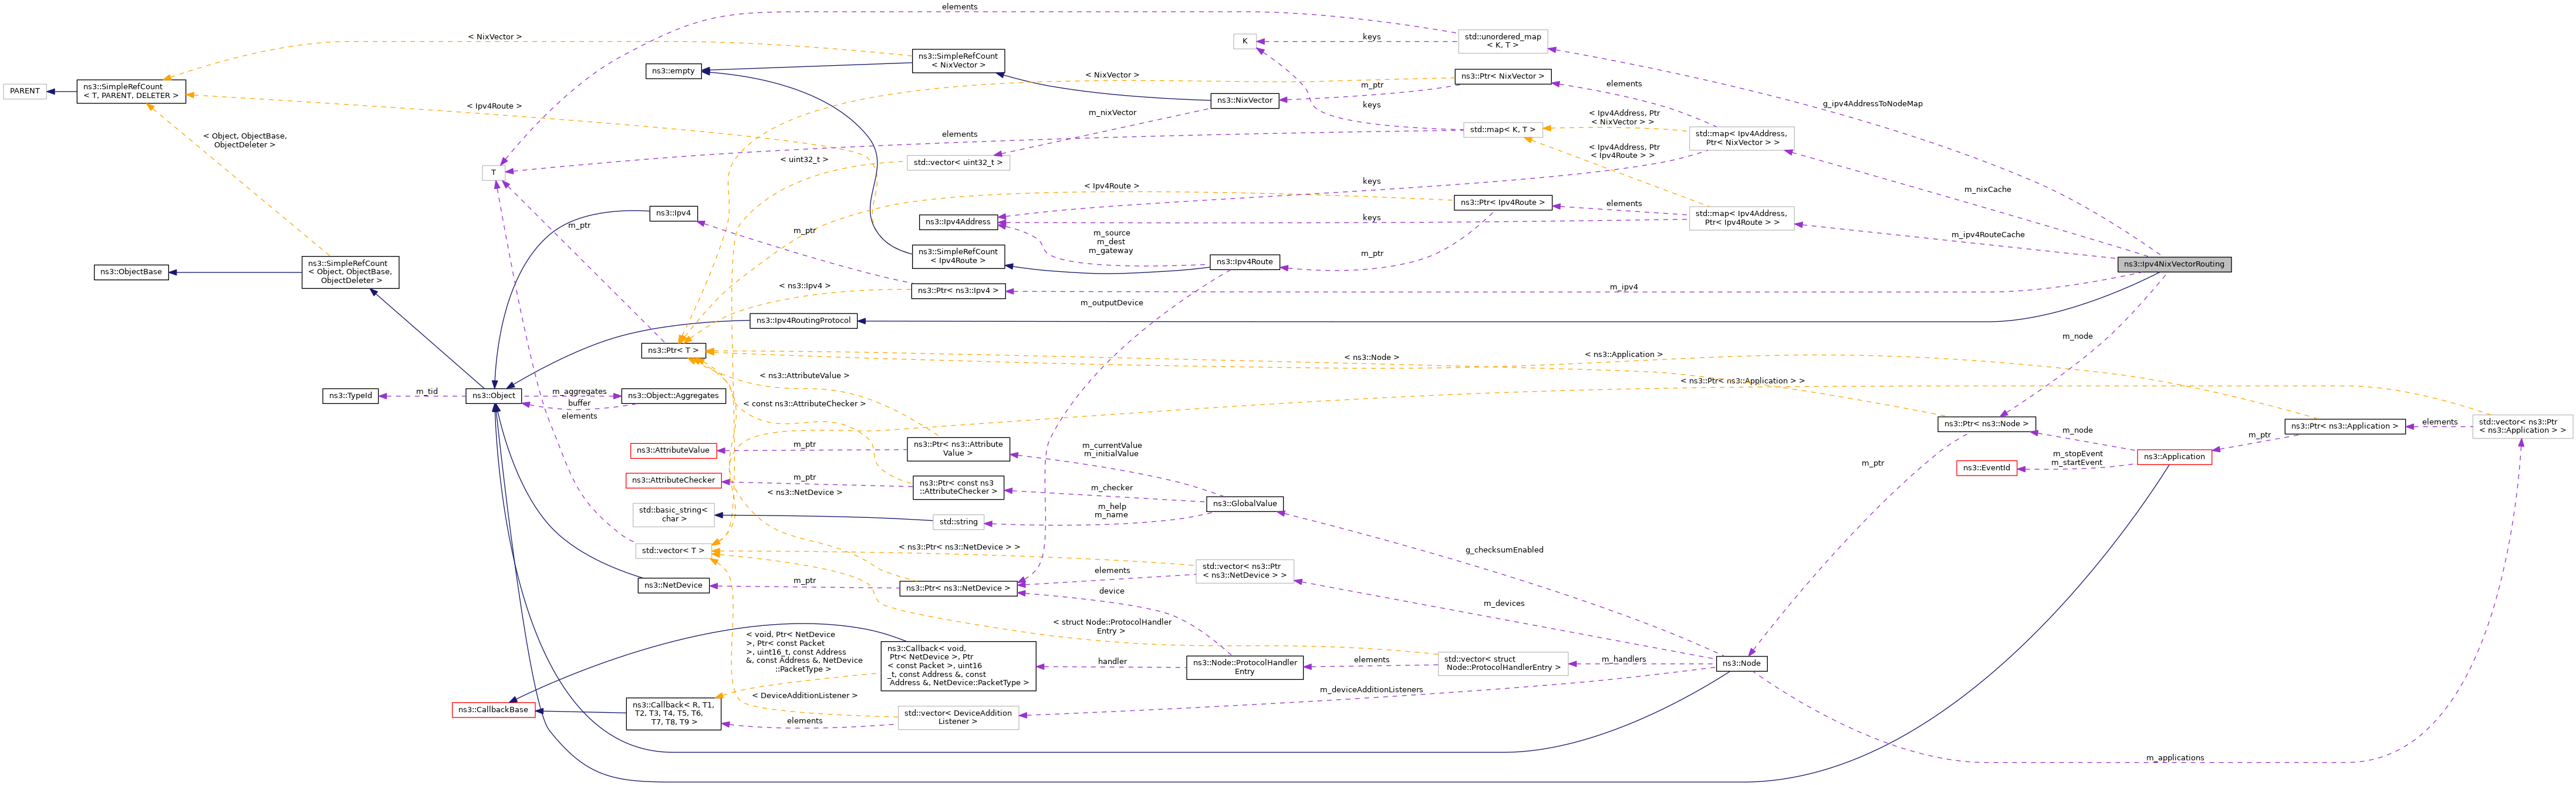2576x785 pixels.
Task: Open the ns3::Ipv4RoutingProtocol node
Action: pos(803,321)
